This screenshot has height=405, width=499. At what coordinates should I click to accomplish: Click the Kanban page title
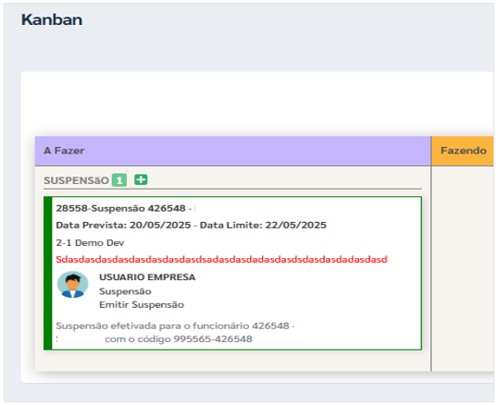pyautogui.click(x=52, y=19)
